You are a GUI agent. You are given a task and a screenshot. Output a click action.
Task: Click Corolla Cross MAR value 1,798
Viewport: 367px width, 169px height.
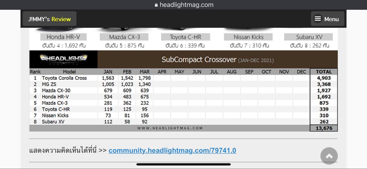[x=145, y=78]
